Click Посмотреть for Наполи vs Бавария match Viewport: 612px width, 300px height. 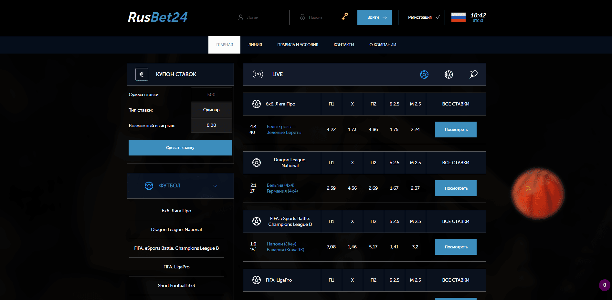456,247
